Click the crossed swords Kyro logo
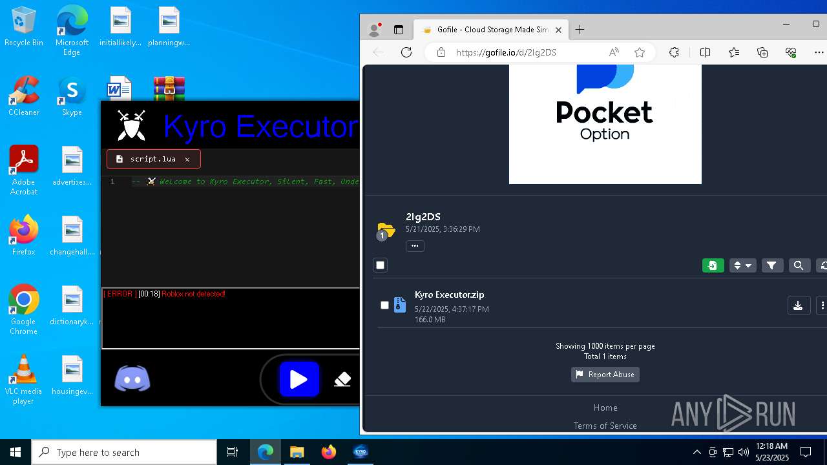Viewport: 827px width, 465px height. 131,125
